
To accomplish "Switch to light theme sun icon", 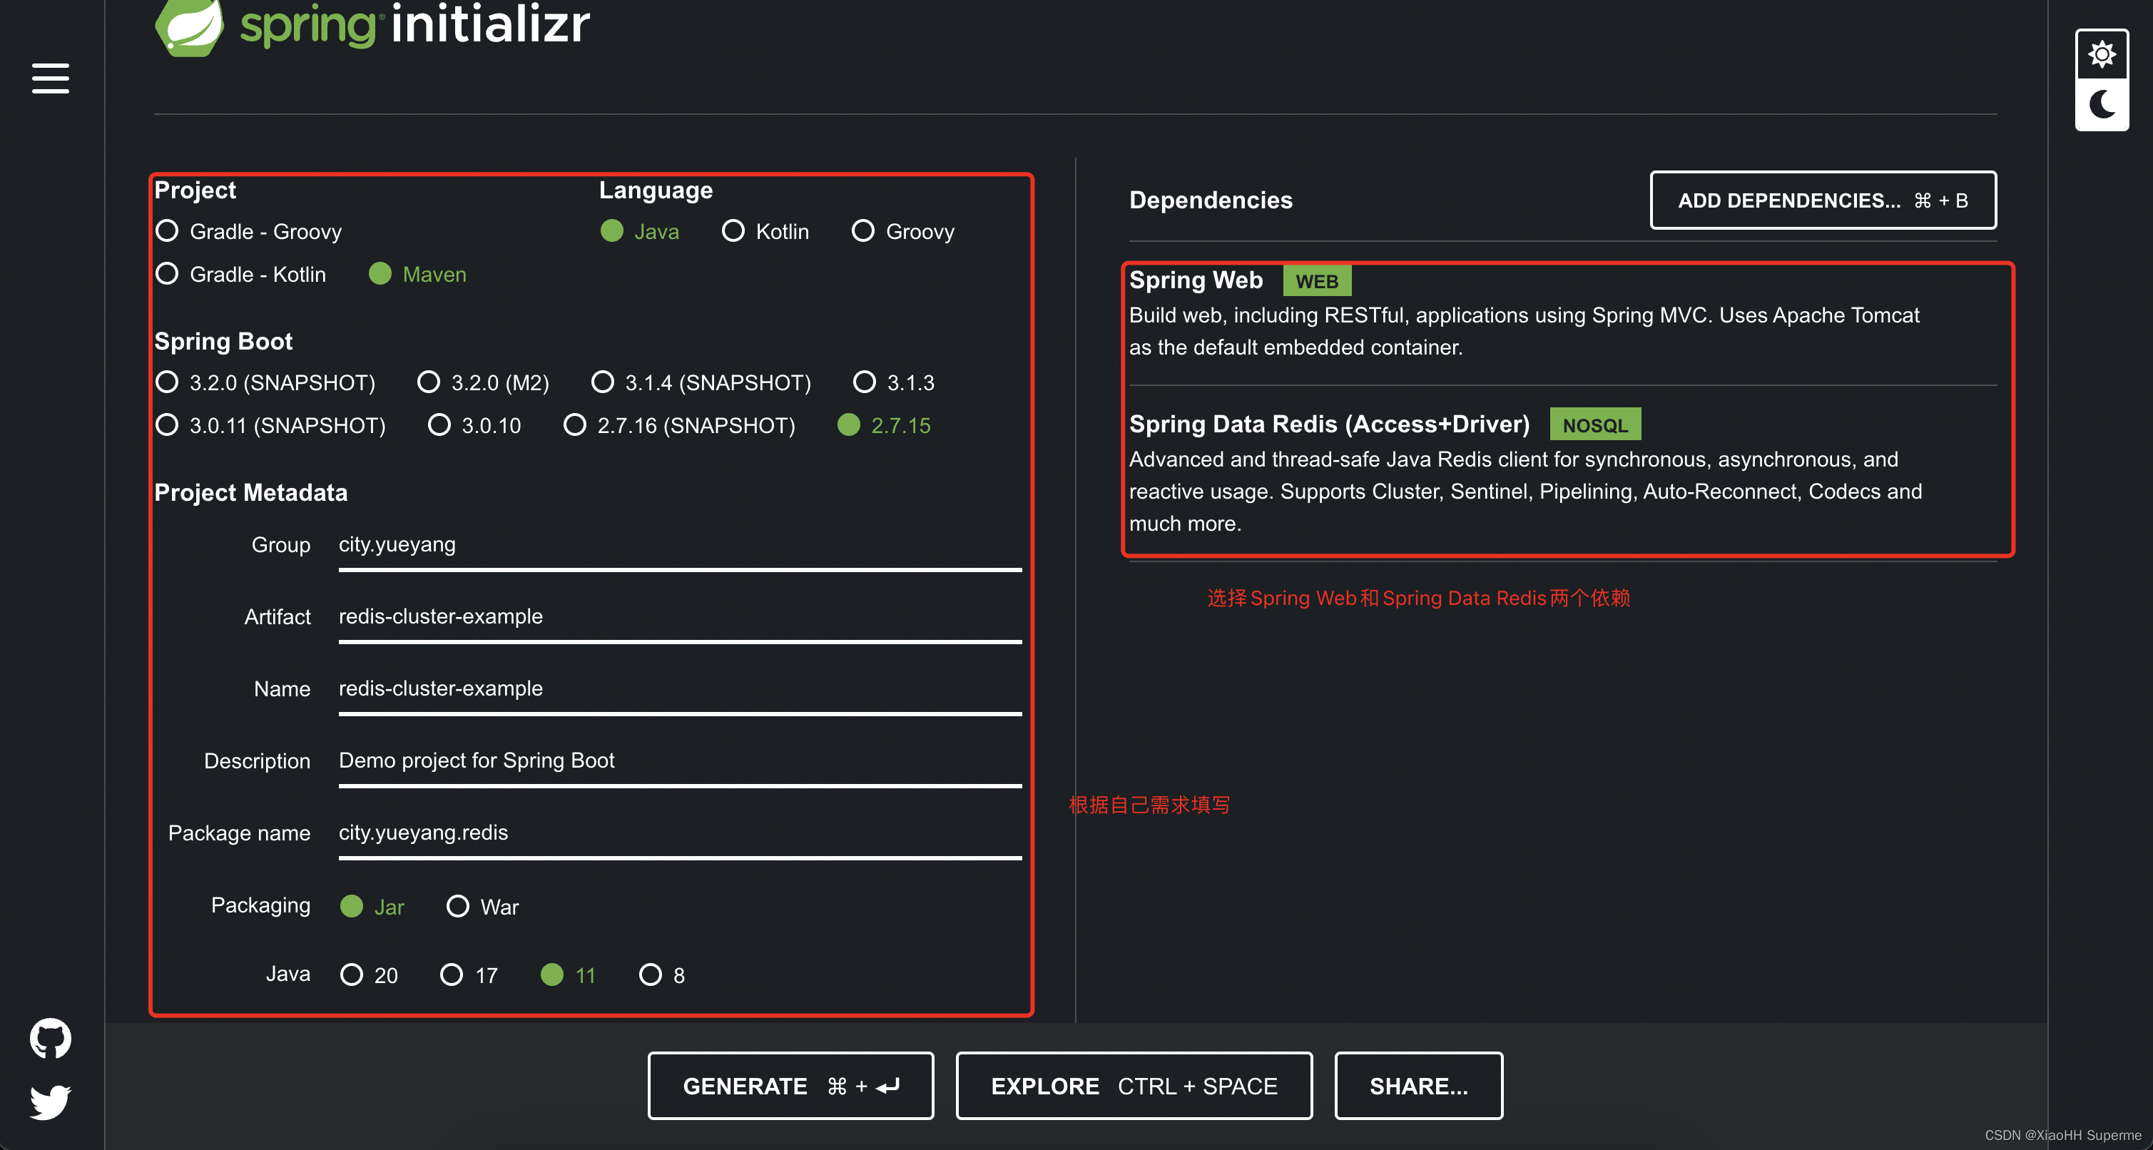I will [x=2101, y=55].
